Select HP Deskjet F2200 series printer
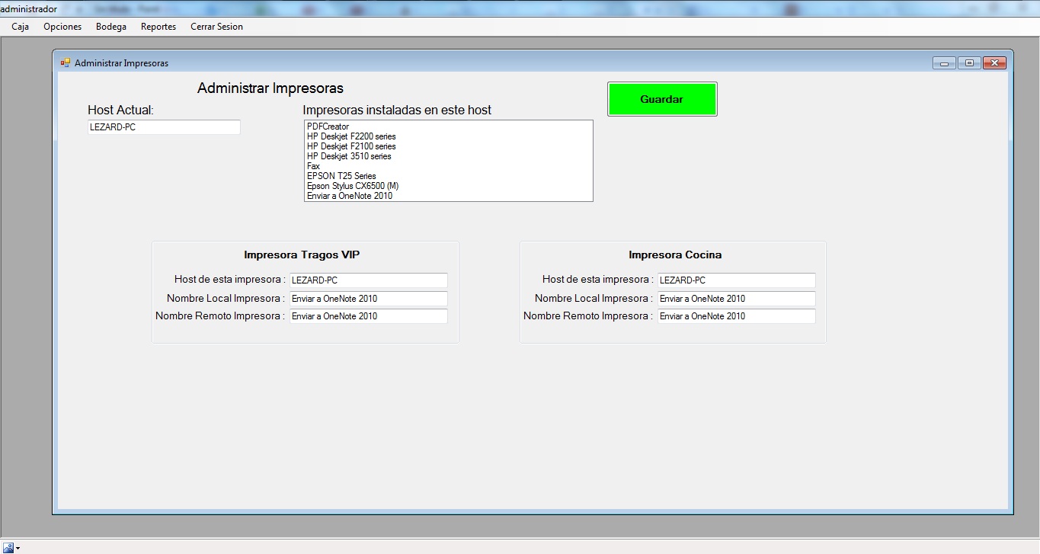Viewport: 1040px width, 554px height. click(x=448, y=136)
